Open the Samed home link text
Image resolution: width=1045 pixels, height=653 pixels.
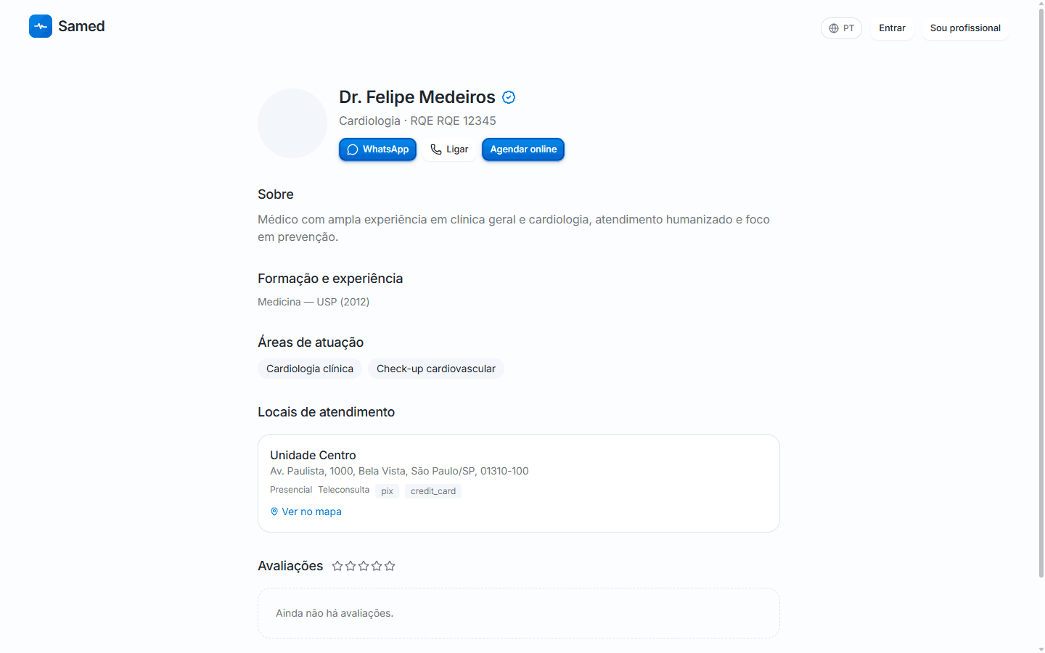[81, 26]
